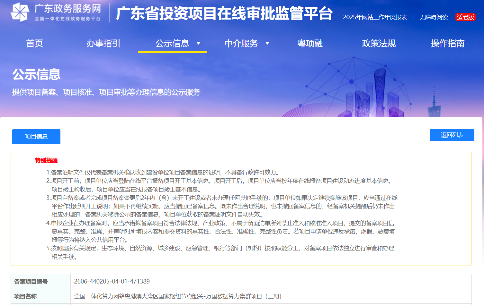Expand the 公示信息 dropdown arrow
Image resolution: width=484 pixels, height=305 pixels.
click(x=198, y=43)
